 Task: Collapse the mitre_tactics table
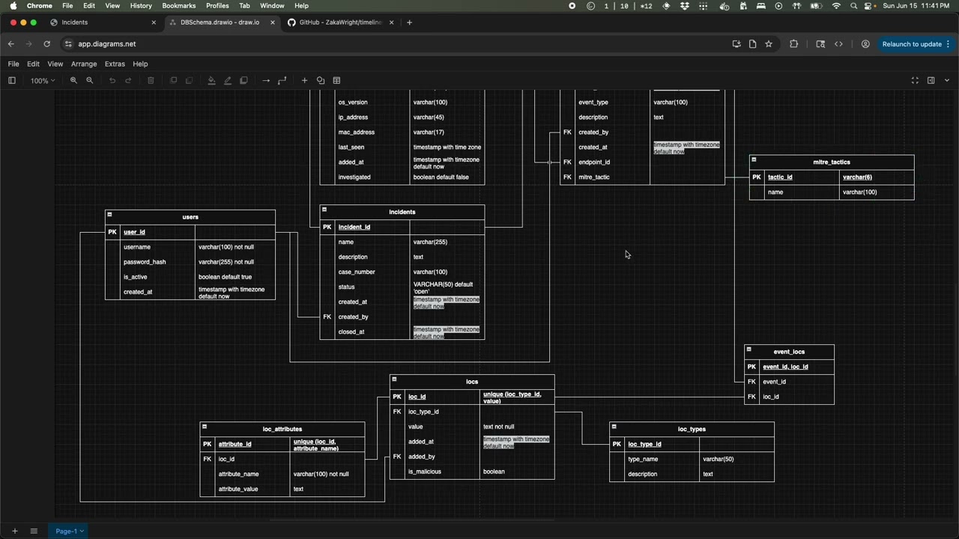click(754, 159)
